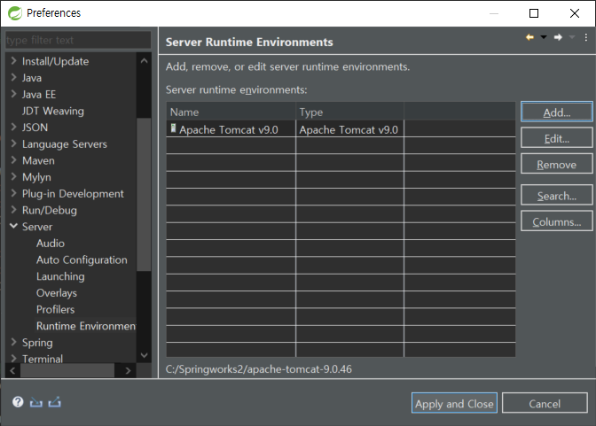Click the Edit... button
The width and height of the screenshot is (596, 426).
(x=556, y=138)
